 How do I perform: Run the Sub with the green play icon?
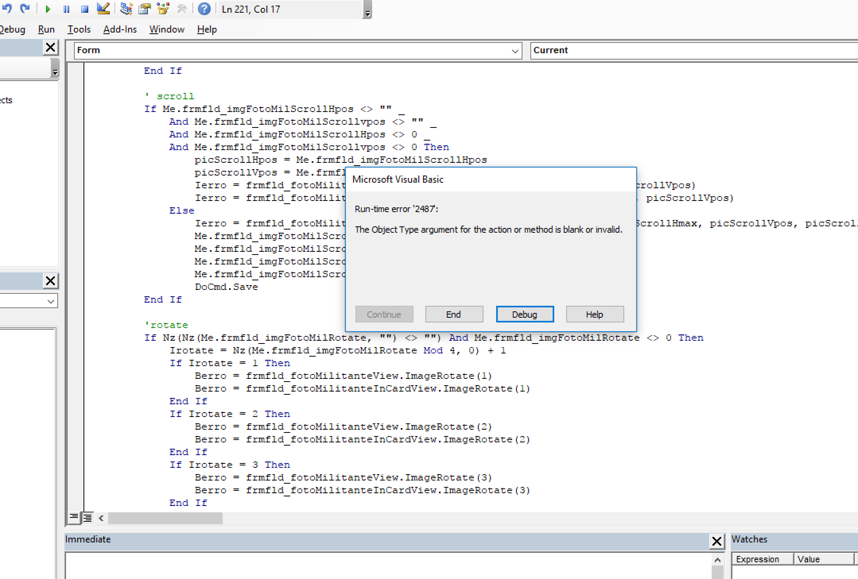click(47, 9)
